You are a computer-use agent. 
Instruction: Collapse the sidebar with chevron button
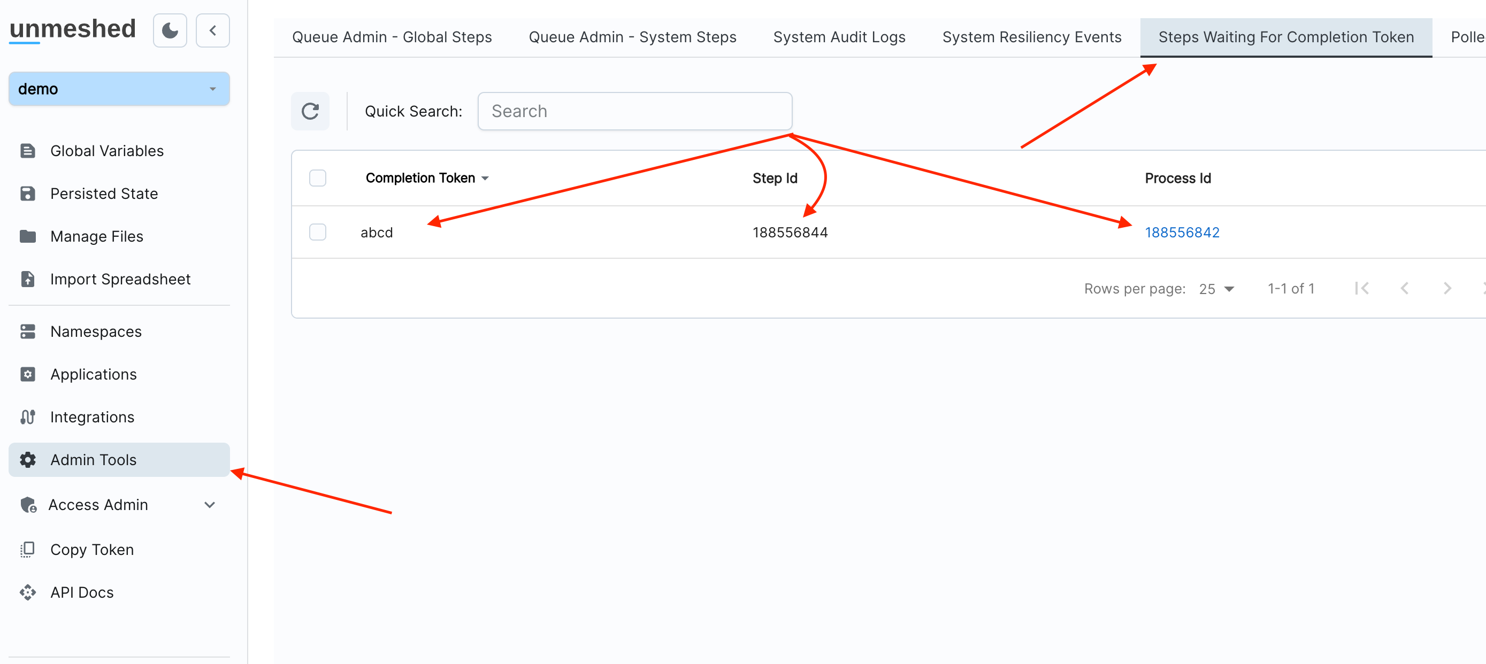212,30
